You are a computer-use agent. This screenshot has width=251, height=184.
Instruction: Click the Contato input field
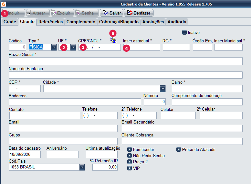coord(45,115)
